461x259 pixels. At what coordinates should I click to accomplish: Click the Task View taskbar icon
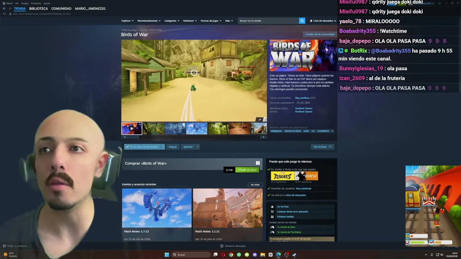pyautogui.click(x=215, y=255)
